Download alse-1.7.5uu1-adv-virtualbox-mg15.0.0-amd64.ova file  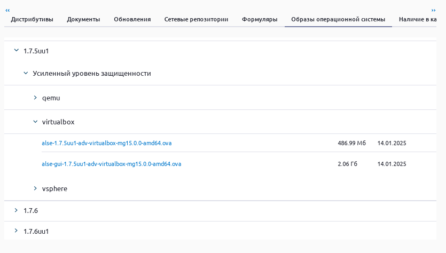107,143
